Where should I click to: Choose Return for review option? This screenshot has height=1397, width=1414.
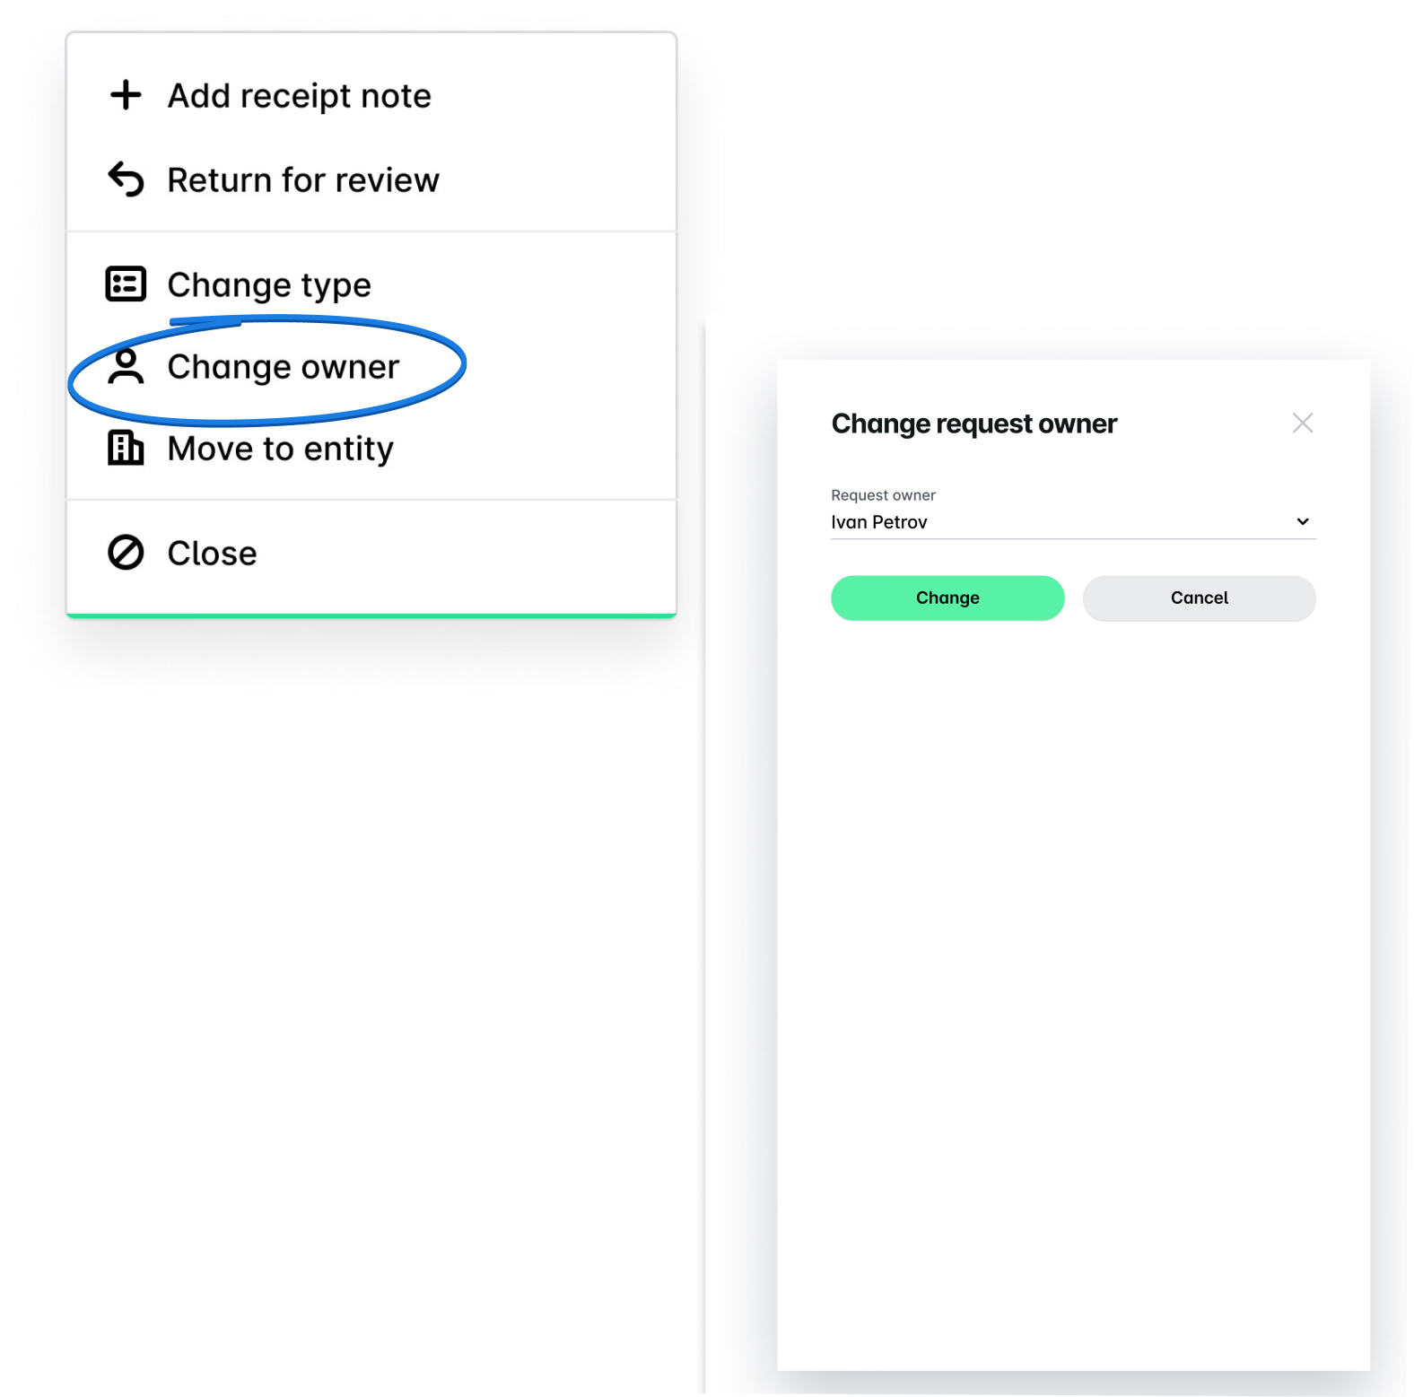coord(302,179)
